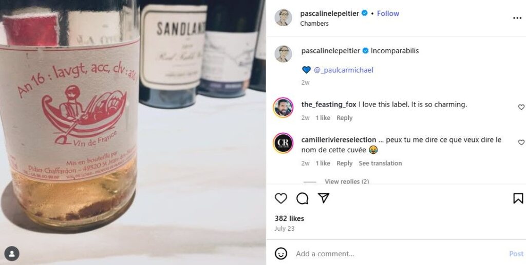Screen dimensions: 526x265
Task: Save post with bookmark icon
Action: [518, 198]
